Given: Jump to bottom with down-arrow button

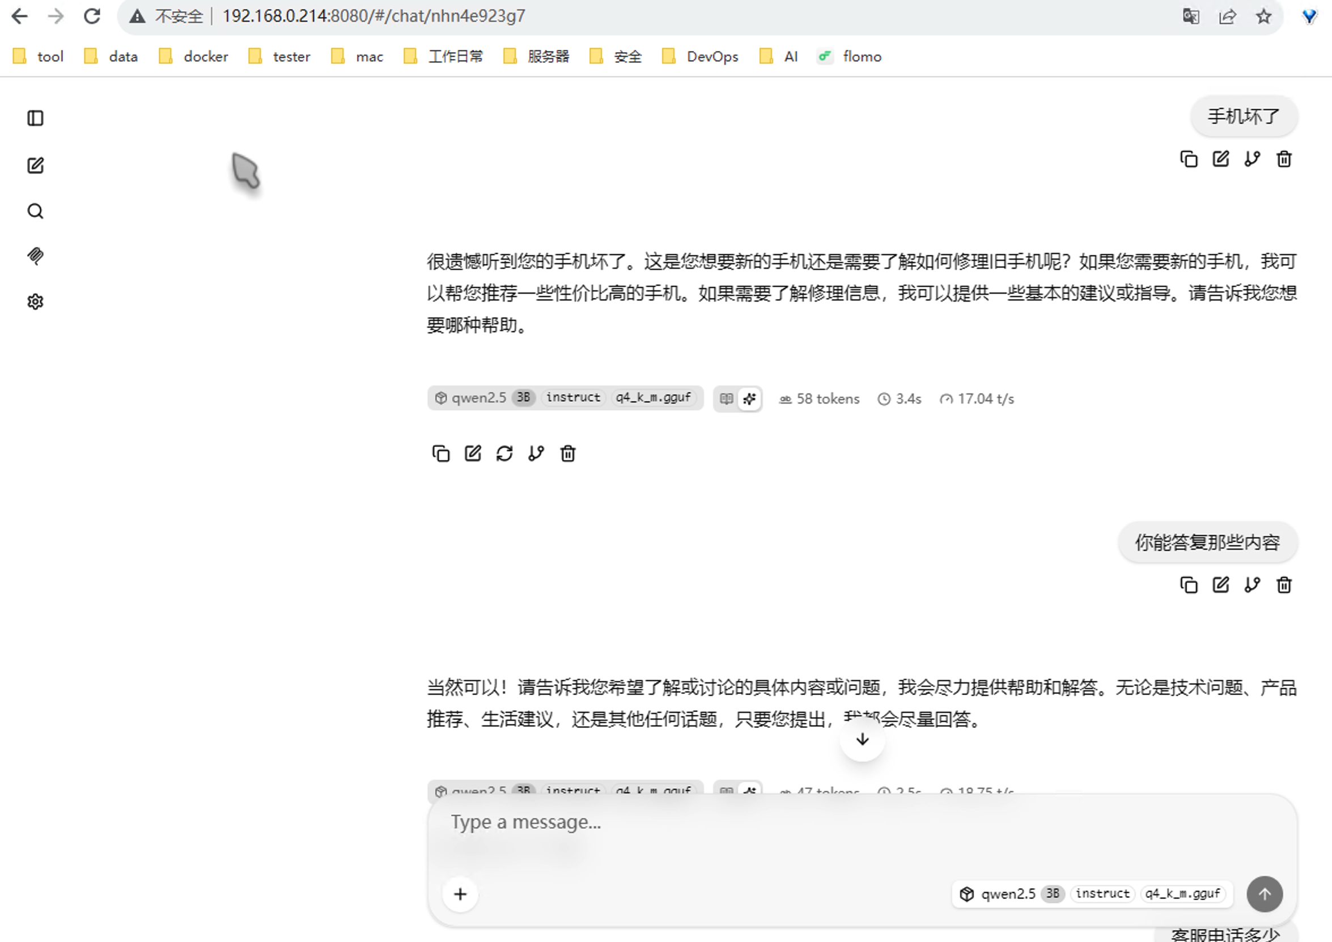Looking at the screenshot, I should (863, 740).
